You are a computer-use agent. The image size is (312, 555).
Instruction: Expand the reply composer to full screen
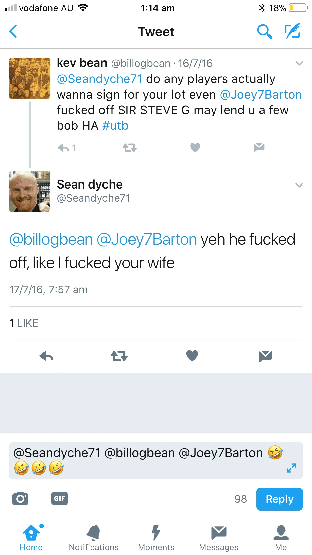(x=292, y=468)
